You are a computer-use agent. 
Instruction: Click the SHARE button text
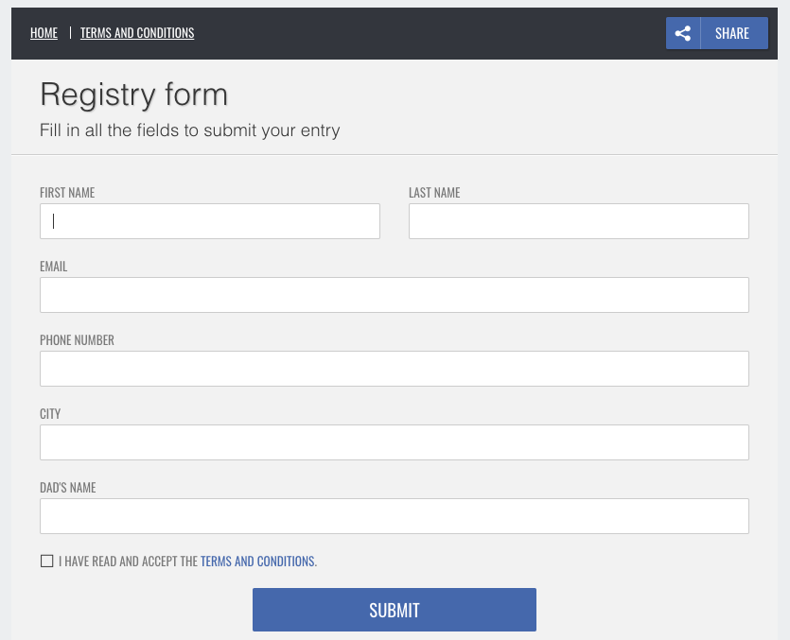[732, 33]
